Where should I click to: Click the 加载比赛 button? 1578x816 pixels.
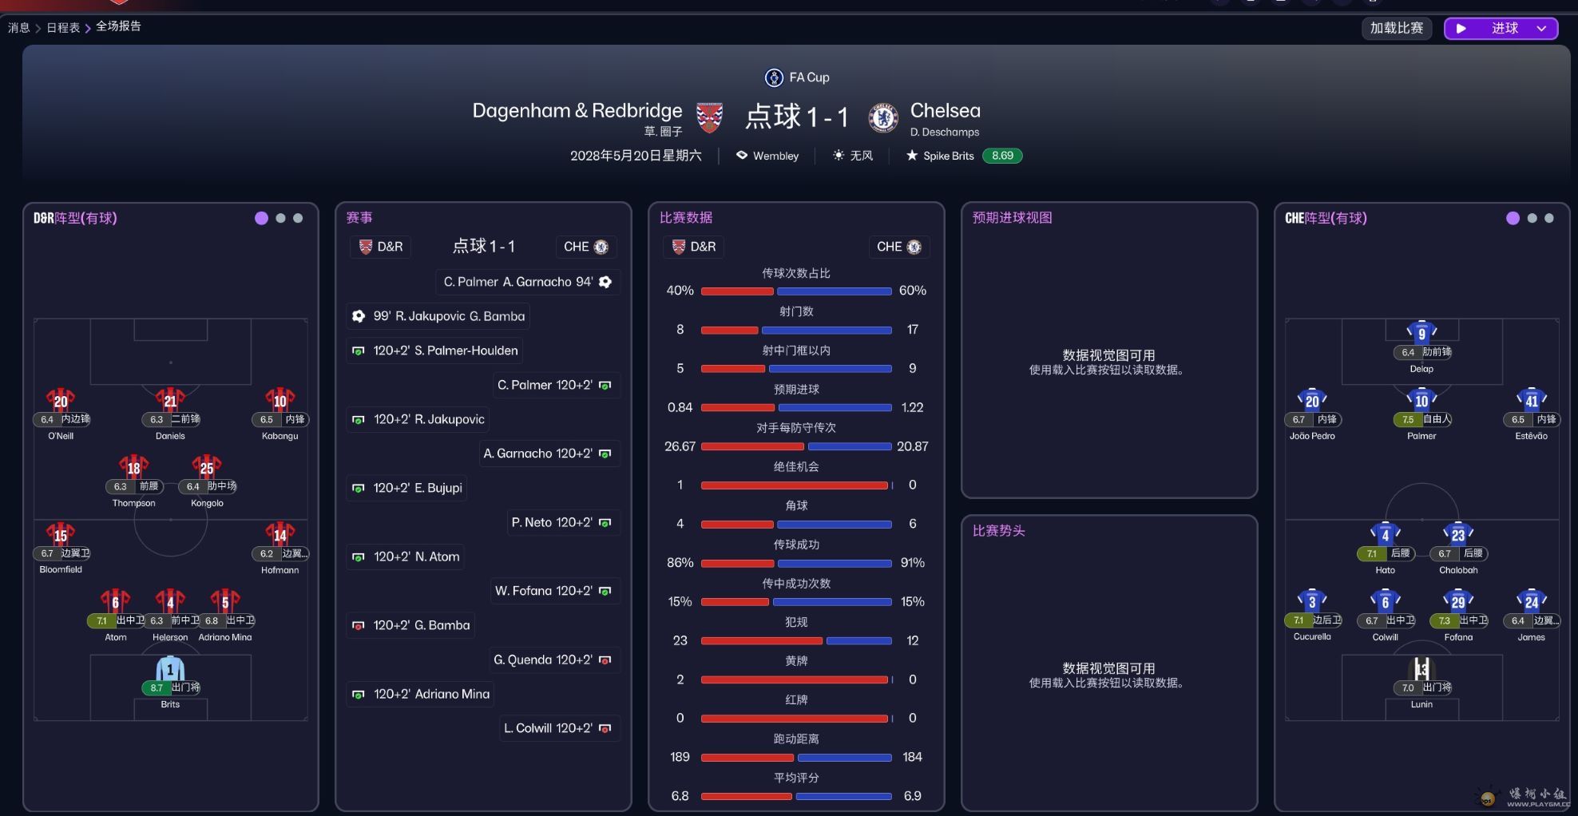[1397, 28]
